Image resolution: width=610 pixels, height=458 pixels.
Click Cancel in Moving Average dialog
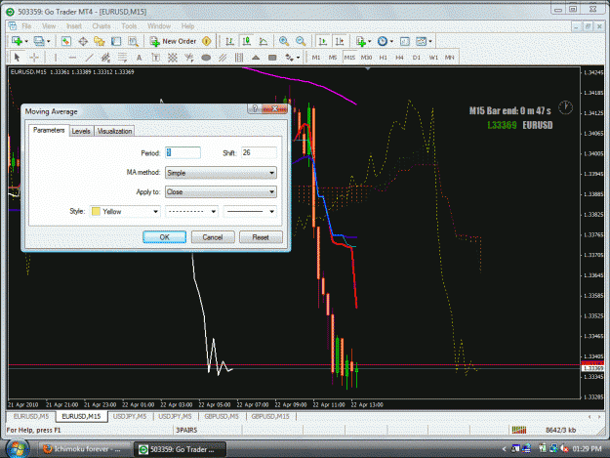[x=213, y=237]
